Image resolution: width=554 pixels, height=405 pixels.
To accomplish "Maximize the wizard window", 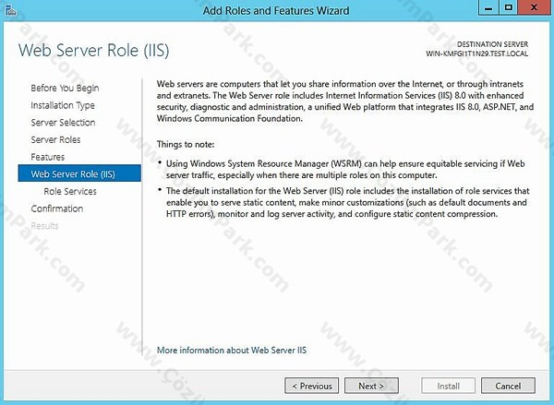I will point(509,7).
